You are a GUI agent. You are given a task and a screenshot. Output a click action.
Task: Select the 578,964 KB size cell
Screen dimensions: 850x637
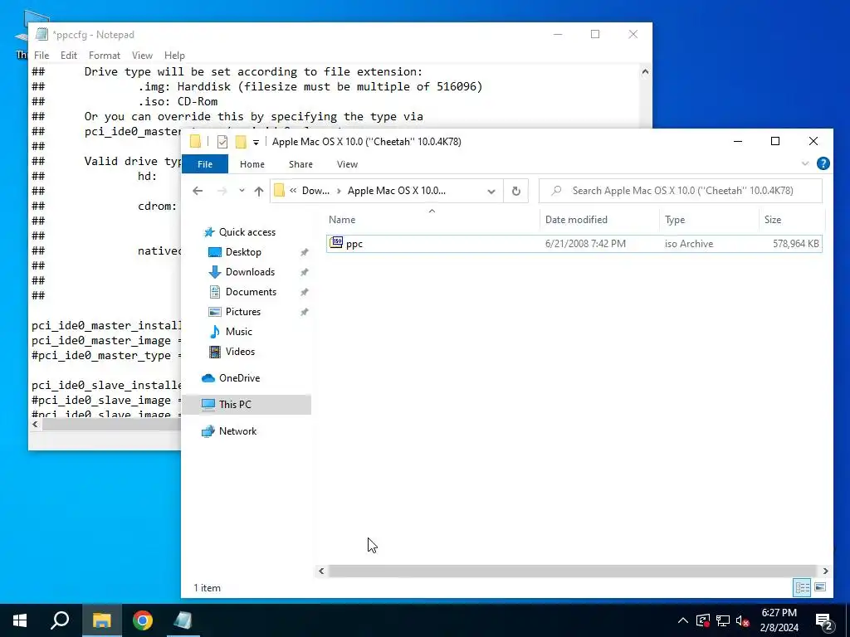tap(795, 244)
